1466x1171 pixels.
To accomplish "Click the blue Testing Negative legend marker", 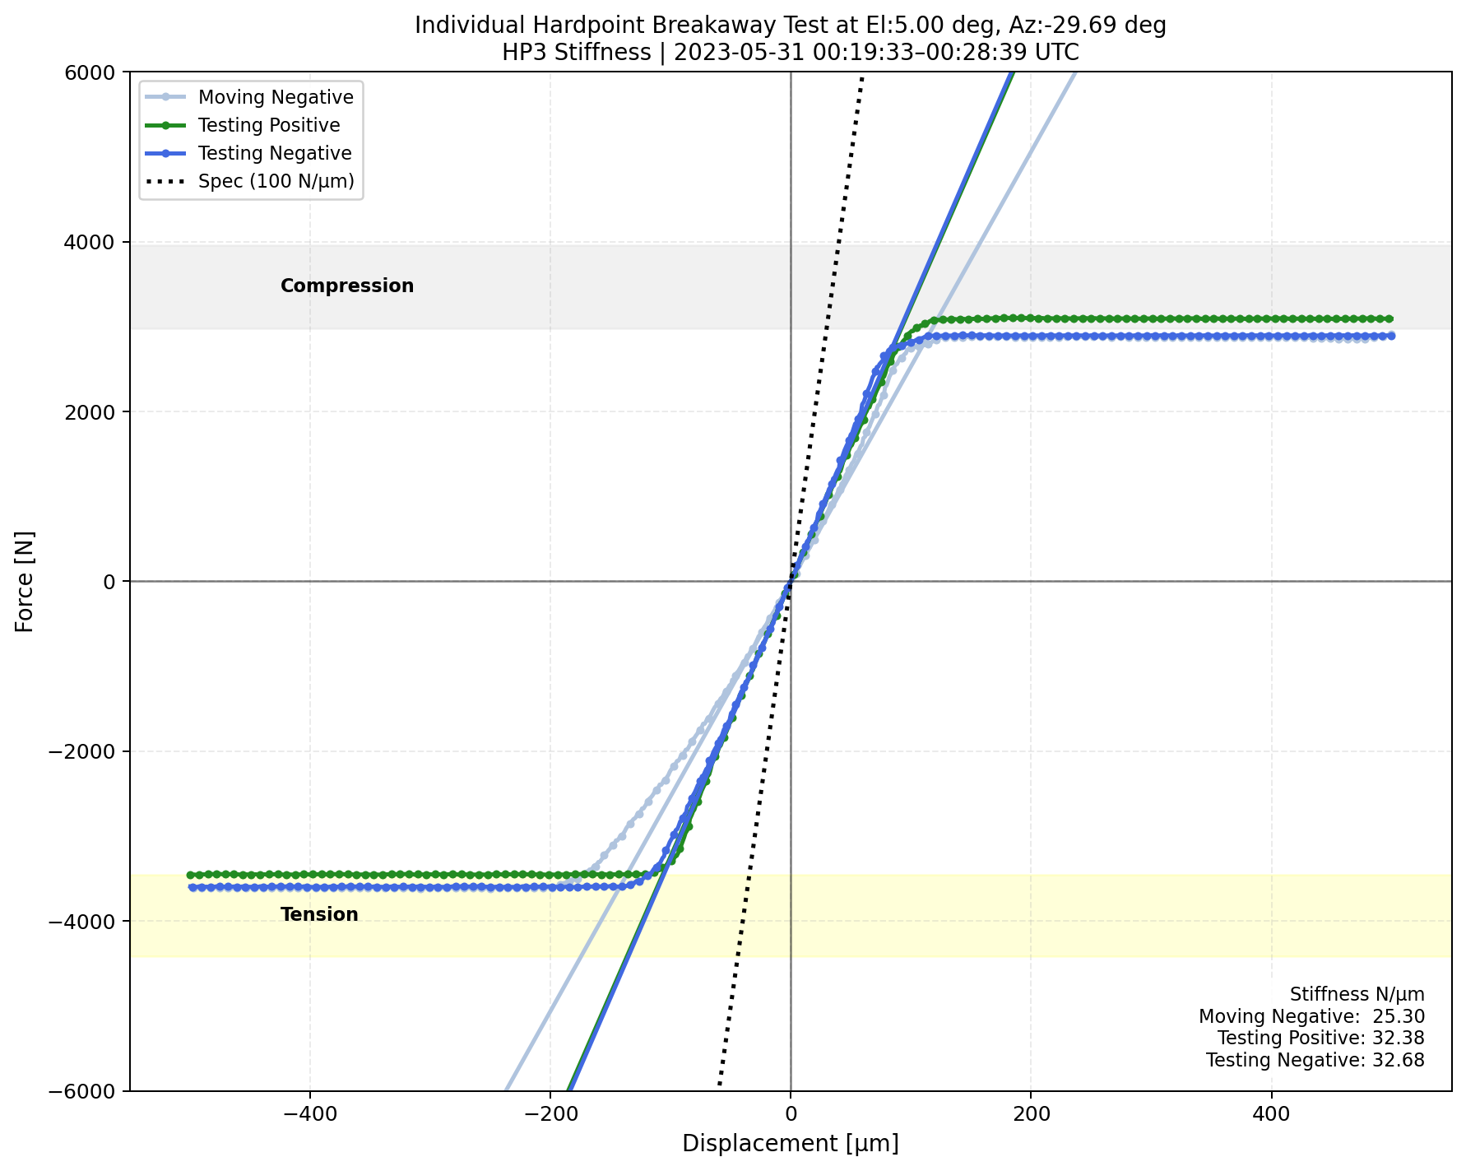I will coord(167,153).
